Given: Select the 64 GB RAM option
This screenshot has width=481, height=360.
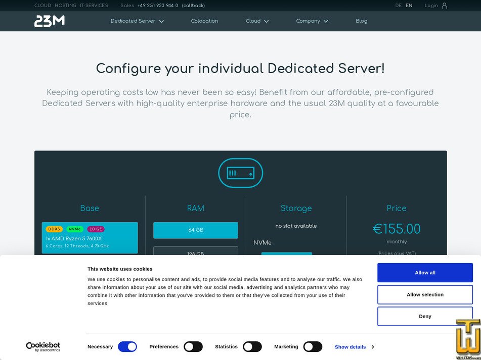Looking at the screenshot, I should tap(196, 230).
